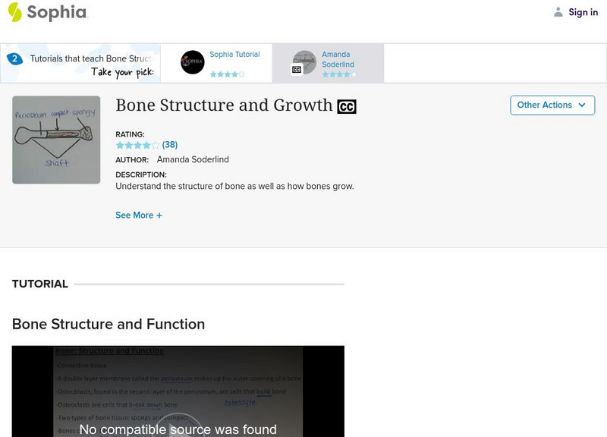Click the user profile icon
Screen dimensions: 607x437
(558, 12)
